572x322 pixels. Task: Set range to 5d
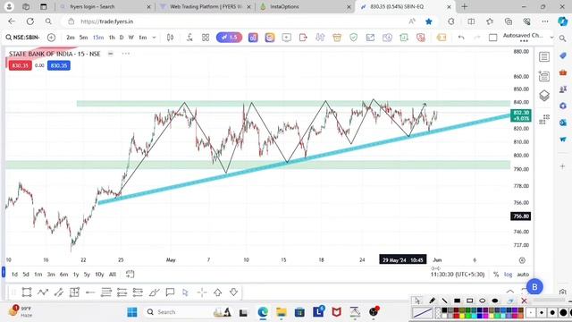click(x=26, y=275)
